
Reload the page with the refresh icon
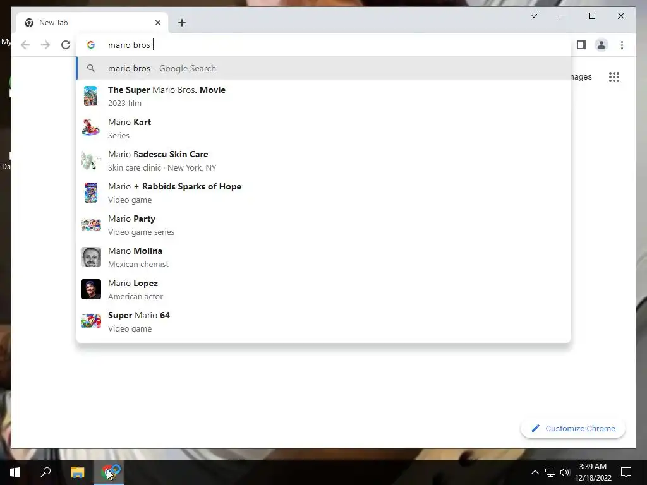pyautogui.click(x=66, y=45)
